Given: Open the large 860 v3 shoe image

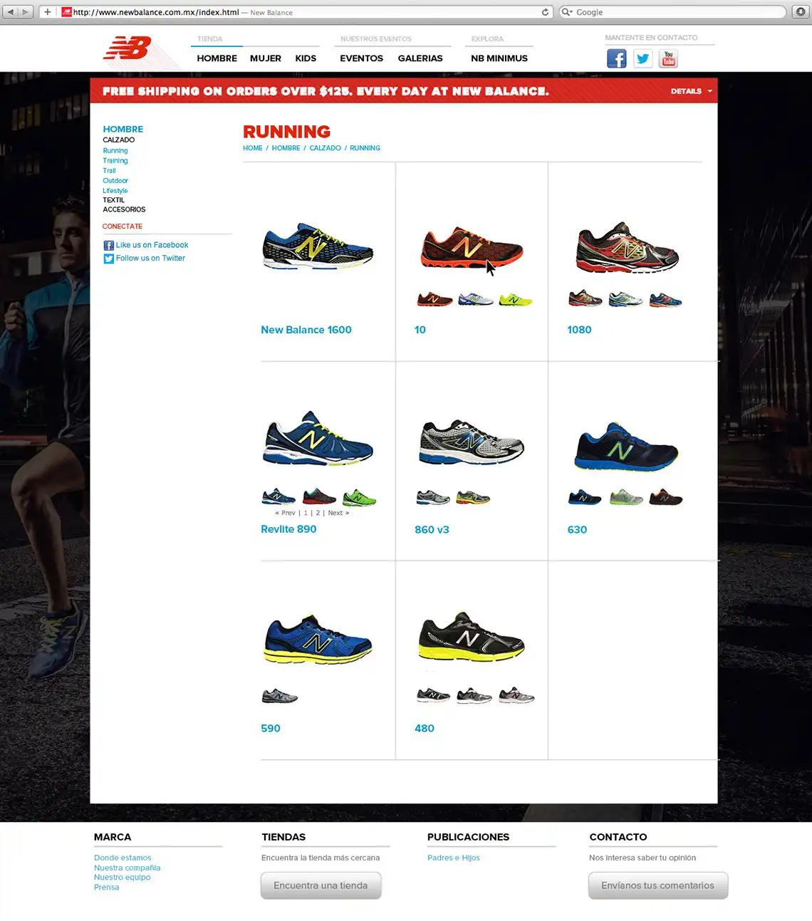Looking at the screenshot, I should (x=472, y=442).
